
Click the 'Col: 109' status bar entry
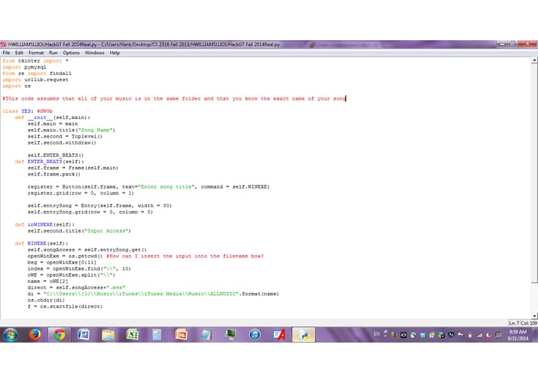click(x=529, y=322)
